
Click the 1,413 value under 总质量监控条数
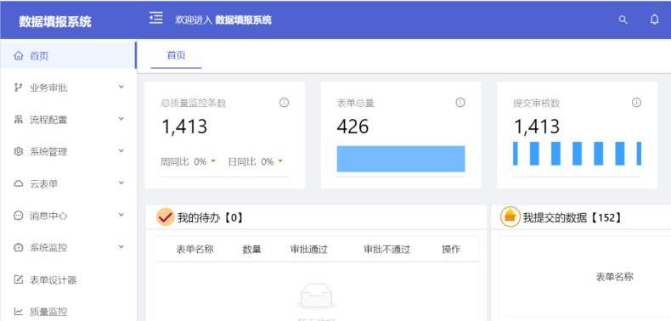pyautogui.click(x=184, y=127)
